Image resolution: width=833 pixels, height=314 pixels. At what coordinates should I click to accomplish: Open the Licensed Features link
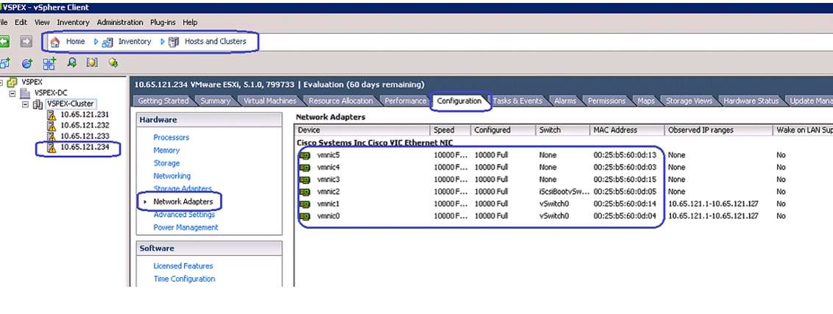click(182, 266)
